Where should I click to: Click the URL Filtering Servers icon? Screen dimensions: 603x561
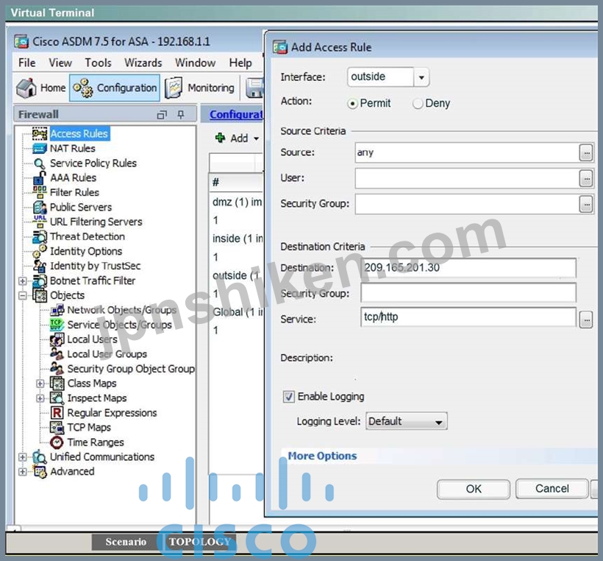40,222
